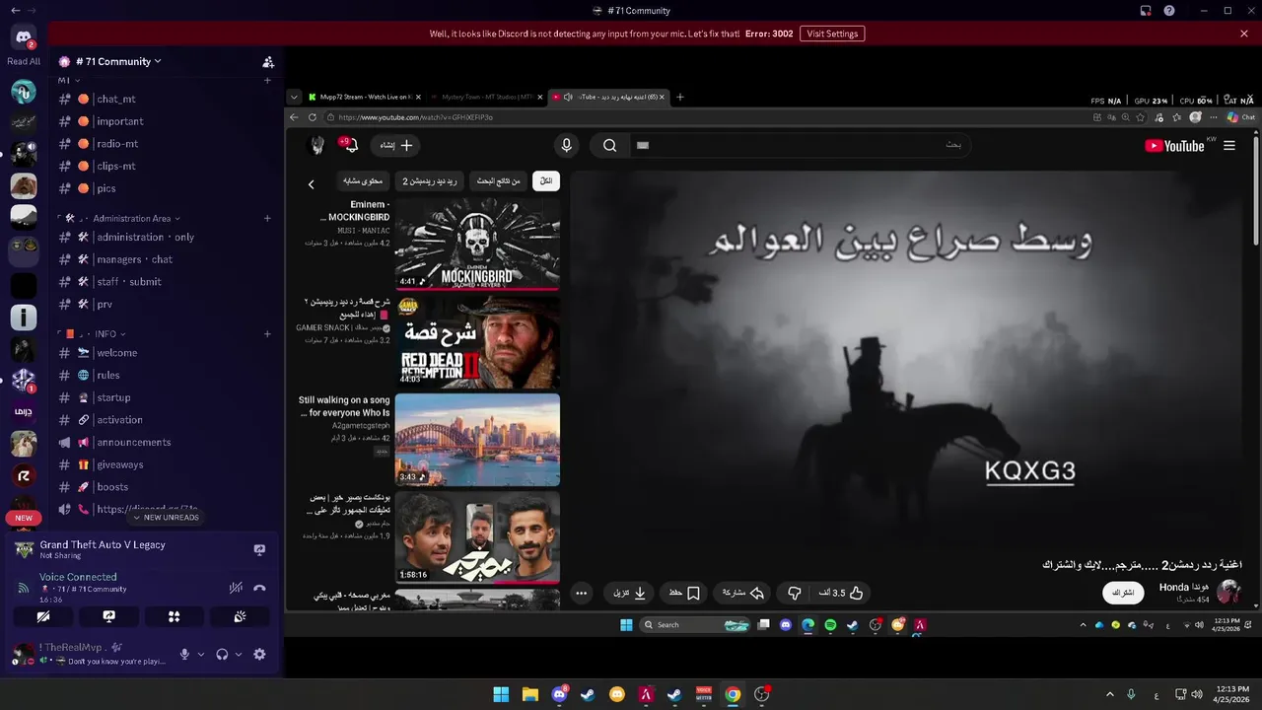Switch to Mvpp72 Stream browser tab
The image size is (1262, 710).
pyautogui.click(x=364, y=97)
